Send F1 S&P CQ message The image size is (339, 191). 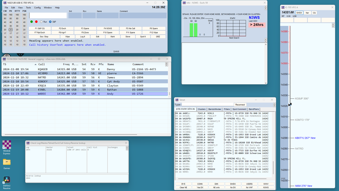click(x=40, y=28)
